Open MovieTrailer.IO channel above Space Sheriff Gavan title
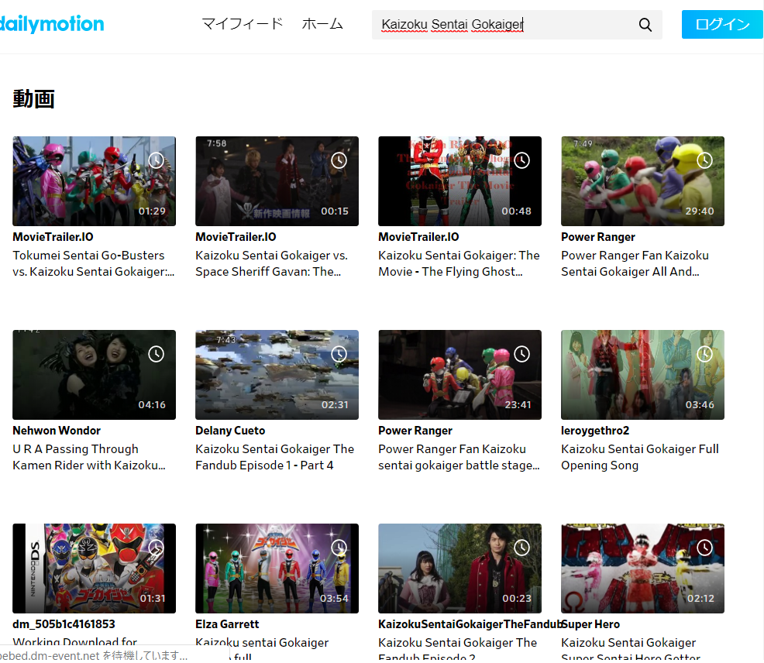This screenshot has width=764, height=663. tap(236, 237)
